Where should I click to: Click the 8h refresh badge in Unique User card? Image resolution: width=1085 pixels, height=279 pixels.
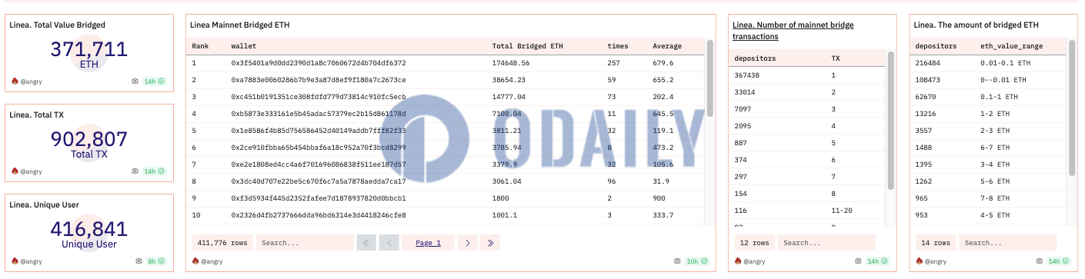(x=156, y=261)
